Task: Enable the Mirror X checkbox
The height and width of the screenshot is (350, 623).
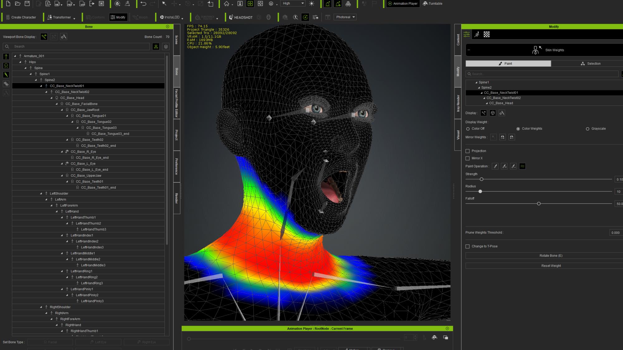Action: coord(468,158)
